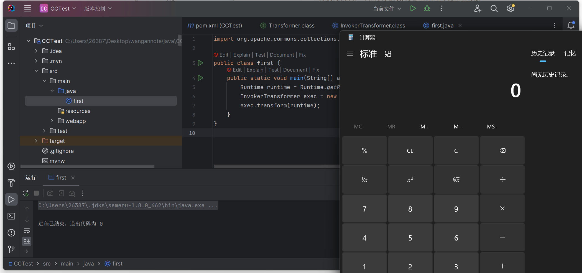The width and height of the screenshot is (582, 273).
Task: Click the Calculator percent button
Action: [x=364, y=151]
